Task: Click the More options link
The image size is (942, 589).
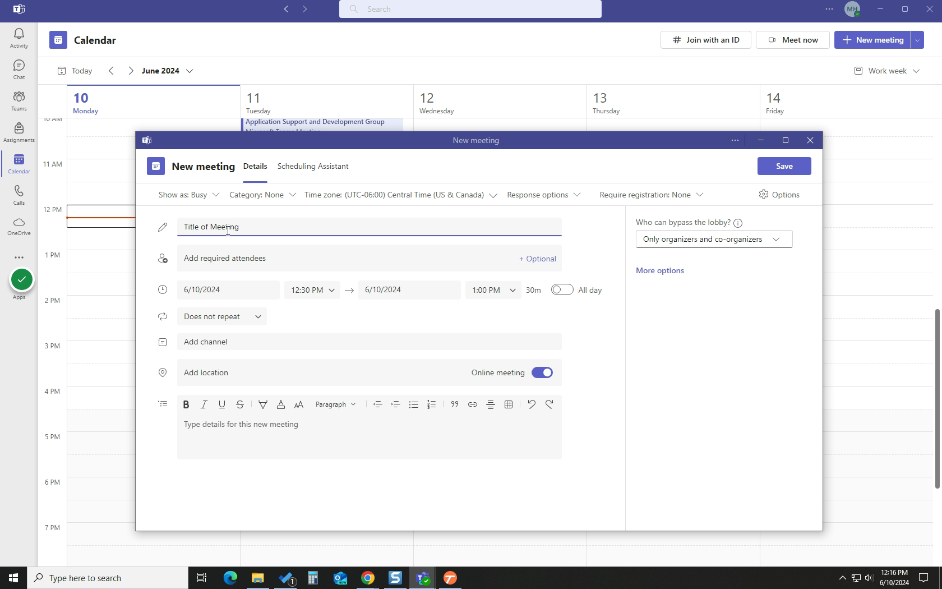Action: click(x=659, y=270)
